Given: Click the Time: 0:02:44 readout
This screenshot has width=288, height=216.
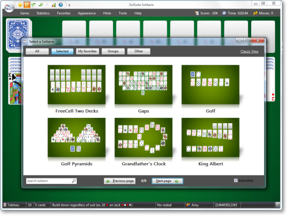Looking at the screenshot, I should point(238,13).
